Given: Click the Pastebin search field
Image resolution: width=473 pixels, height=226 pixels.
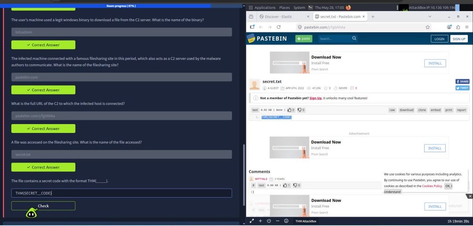Looking at the screenshot, I should click(333, 39).
